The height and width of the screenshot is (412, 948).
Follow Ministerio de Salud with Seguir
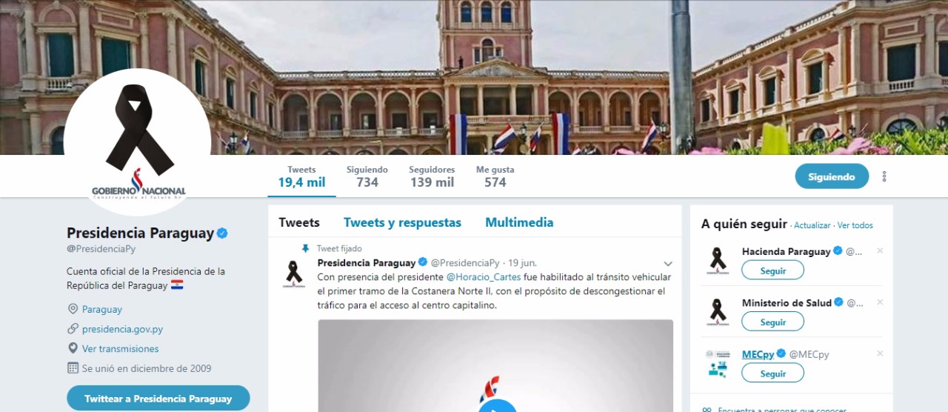pos(772,322)
